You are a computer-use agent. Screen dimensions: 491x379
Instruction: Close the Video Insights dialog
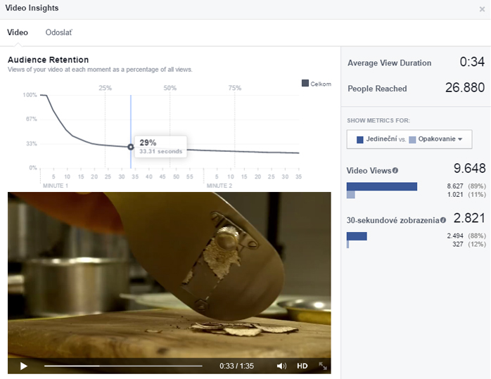point(482,9)
